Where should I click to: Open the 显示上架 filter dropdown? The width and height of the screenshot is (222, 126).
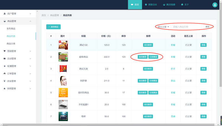[163, 27]
